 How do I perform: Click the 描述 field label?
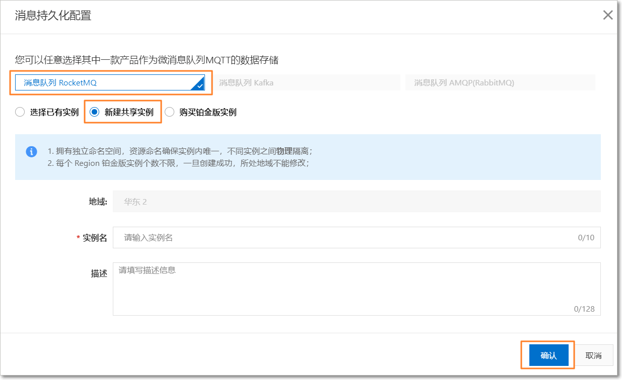(99, 273)
